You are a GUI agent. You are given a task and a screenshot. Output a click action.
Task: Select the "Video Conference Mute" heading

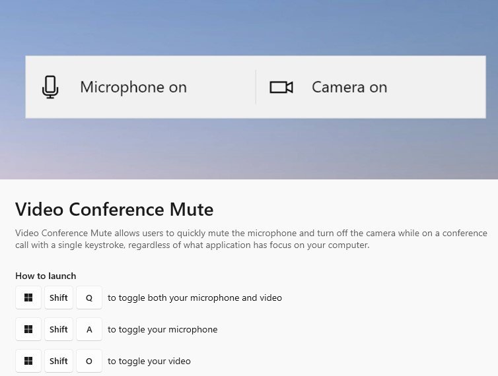pos(114,209)
